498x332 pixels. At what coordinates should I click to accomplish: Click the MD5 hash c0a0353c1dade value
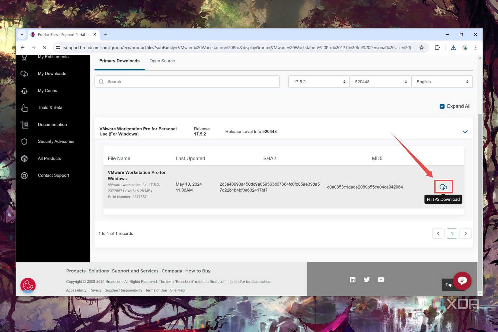tap(365, 187)
